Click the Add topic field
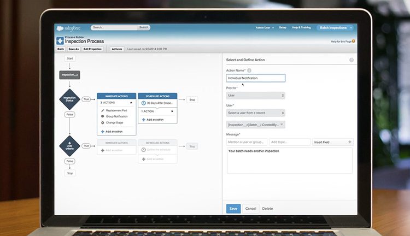 [x=290, y=142]
